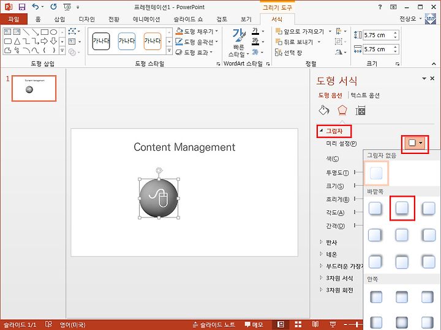Choose the red-outlined outer shadow preset
The width and height of the screenshot is (441, 330).
click(x=402, y=208)
